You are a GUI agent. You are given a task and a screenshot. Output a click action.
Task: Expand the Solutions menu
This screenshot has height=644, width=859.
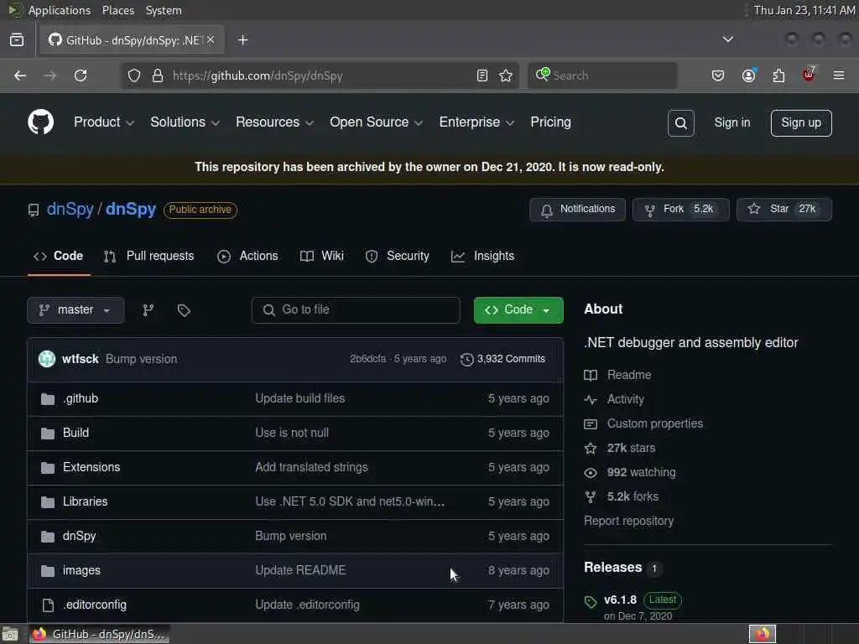point(185,122)
